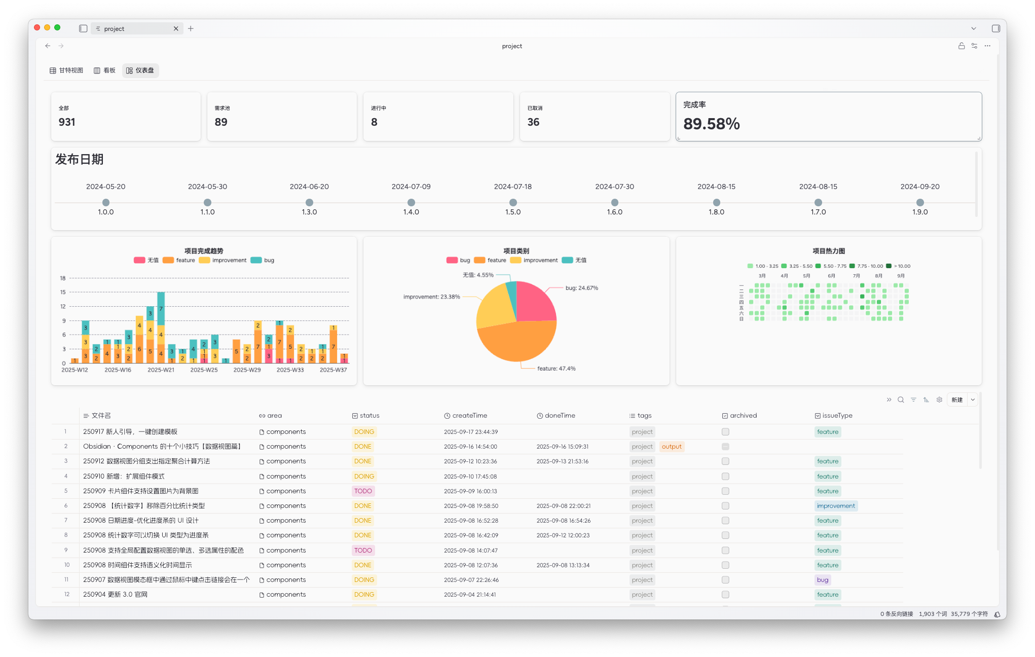Image resolution: width=1035 pixels, height=657 pixels.
Task: Switch to the 甘特视图 tab
Action: (66, 70)
